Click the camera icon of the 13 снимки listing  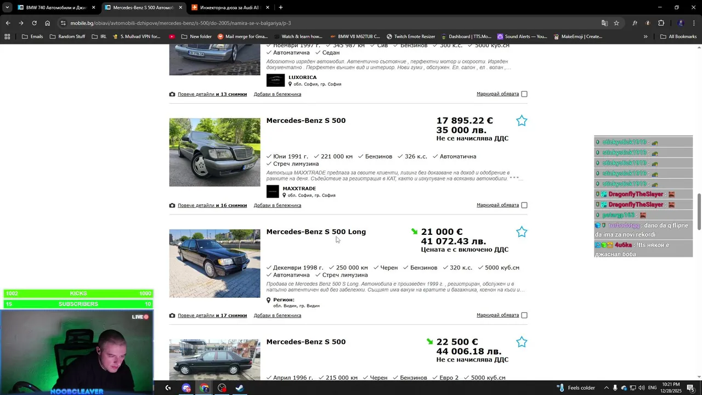172,94
